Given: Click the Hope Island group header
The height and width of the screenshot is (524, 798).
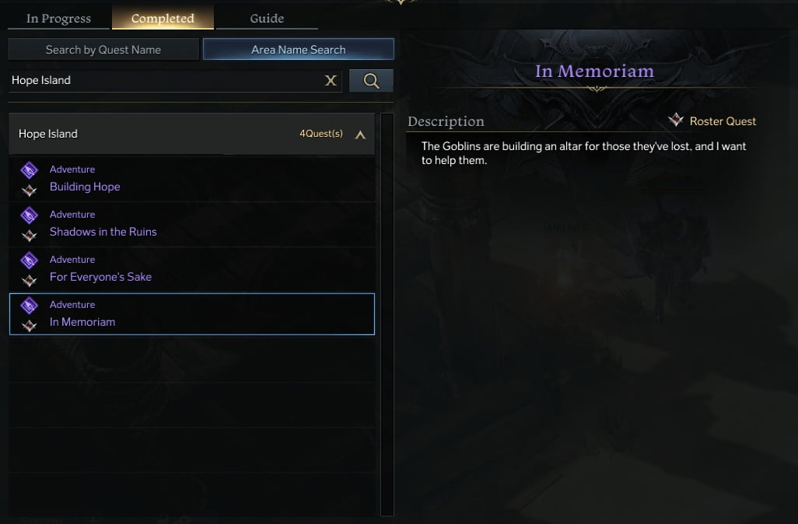Looking at the screenshot, I should pyautogui.click(x=192, y=134).
